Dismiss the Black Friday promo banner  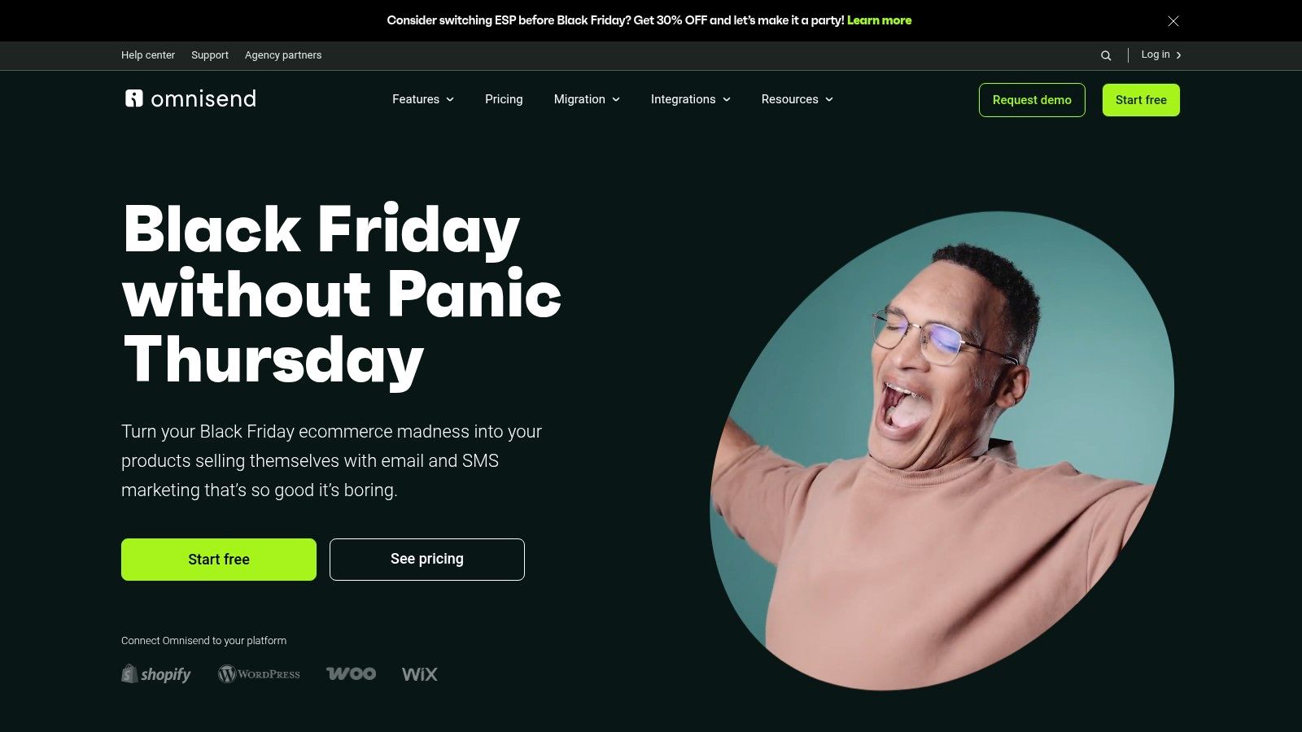1173,21
